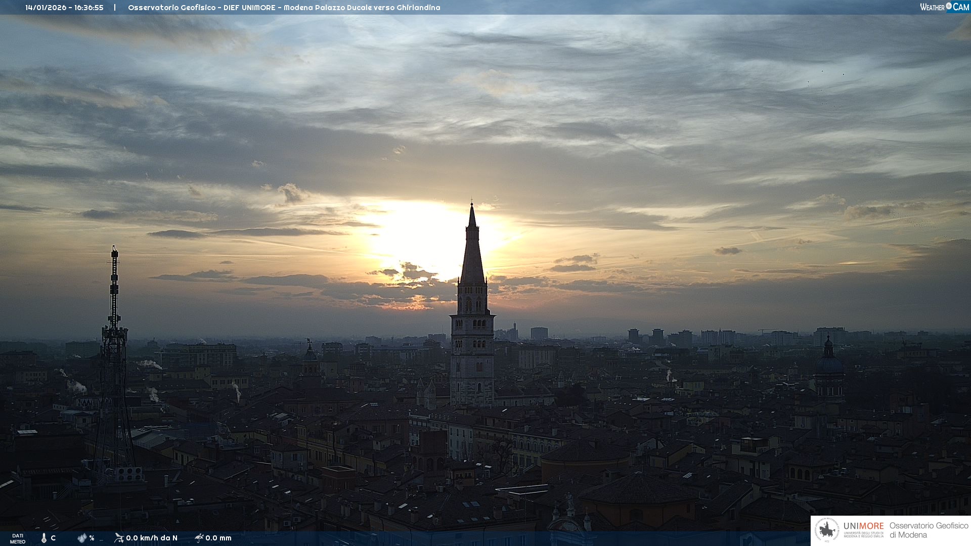This screenshot has height=546, width=971.
Task: Click the thermometer temperature icon
Action: (x=44, y=538)
